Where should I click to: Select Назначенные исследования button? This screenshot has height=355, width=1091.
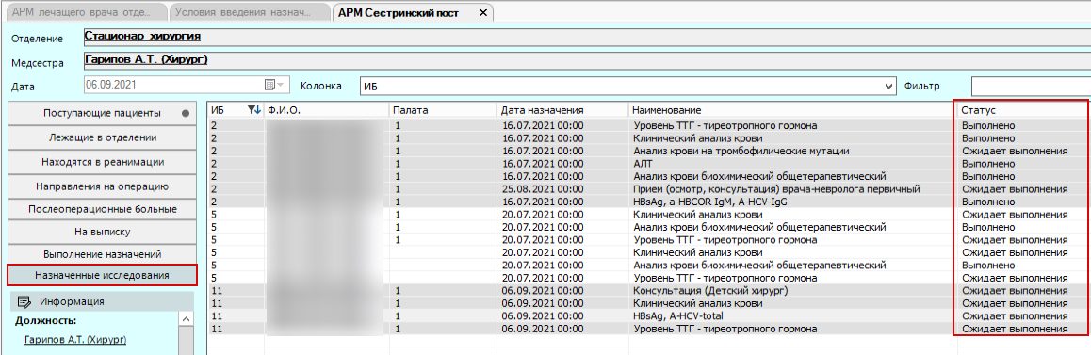tap(102, 275)
